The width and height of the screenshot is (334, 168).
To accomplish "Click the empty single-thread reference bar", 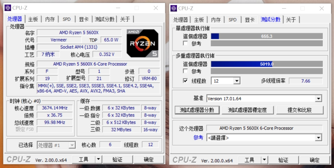I will (267, 43).
